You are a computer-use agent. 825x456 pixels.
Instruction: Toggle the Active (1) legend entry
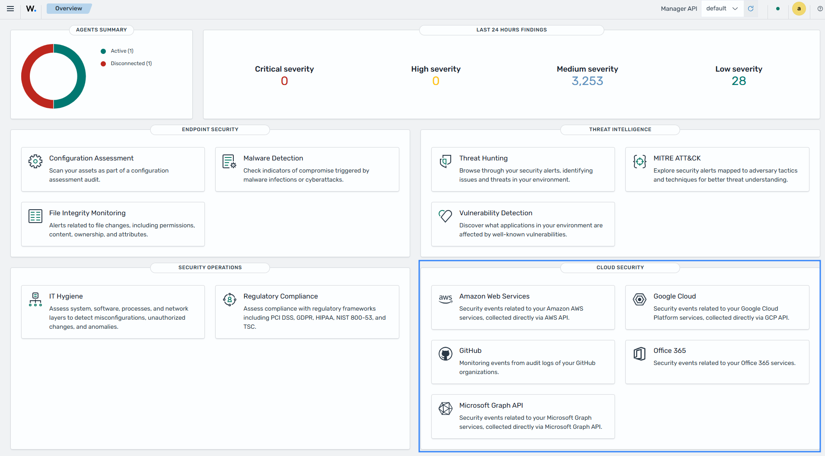tap(118, 51)
